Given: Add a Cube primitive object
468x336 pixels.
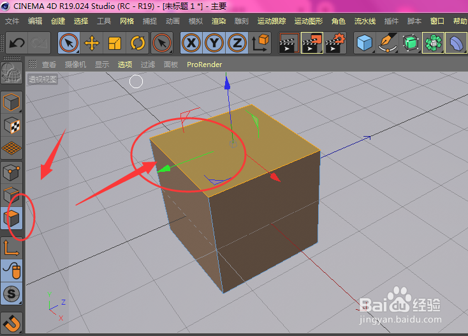Looking at the screenshot, I should click(365, 43).
